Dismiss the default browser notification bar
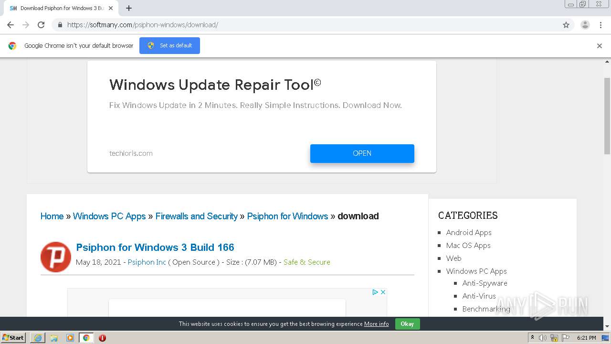Viewport: 611px width, 344px height. click(600, 46)
